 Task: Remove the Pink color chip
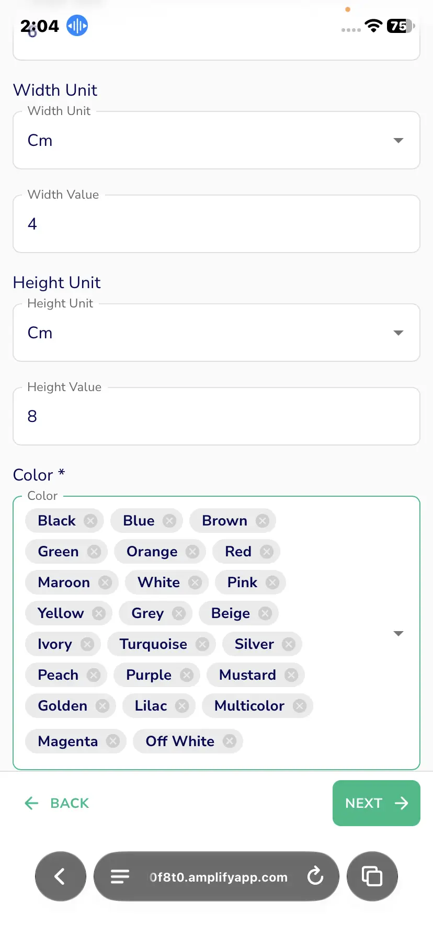click(x=272, y=582)
